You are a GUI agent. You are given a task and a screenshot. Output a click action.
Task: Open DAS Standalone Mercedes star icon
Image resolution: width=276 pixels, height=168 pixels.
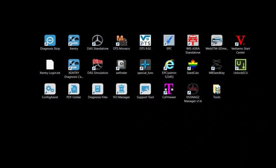coord(97,40)
